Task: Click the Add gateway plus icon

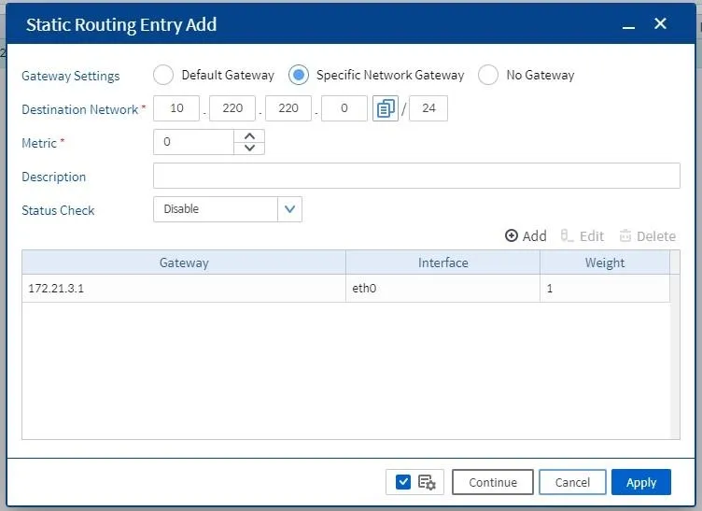Action: point(512,235)
